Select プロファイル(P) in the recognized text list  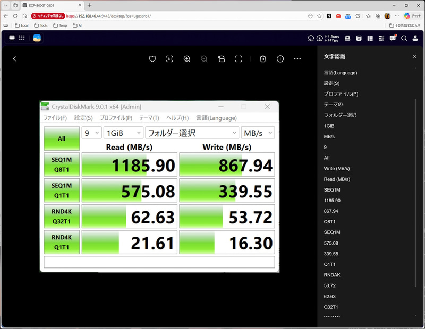(x=341, y=94)
